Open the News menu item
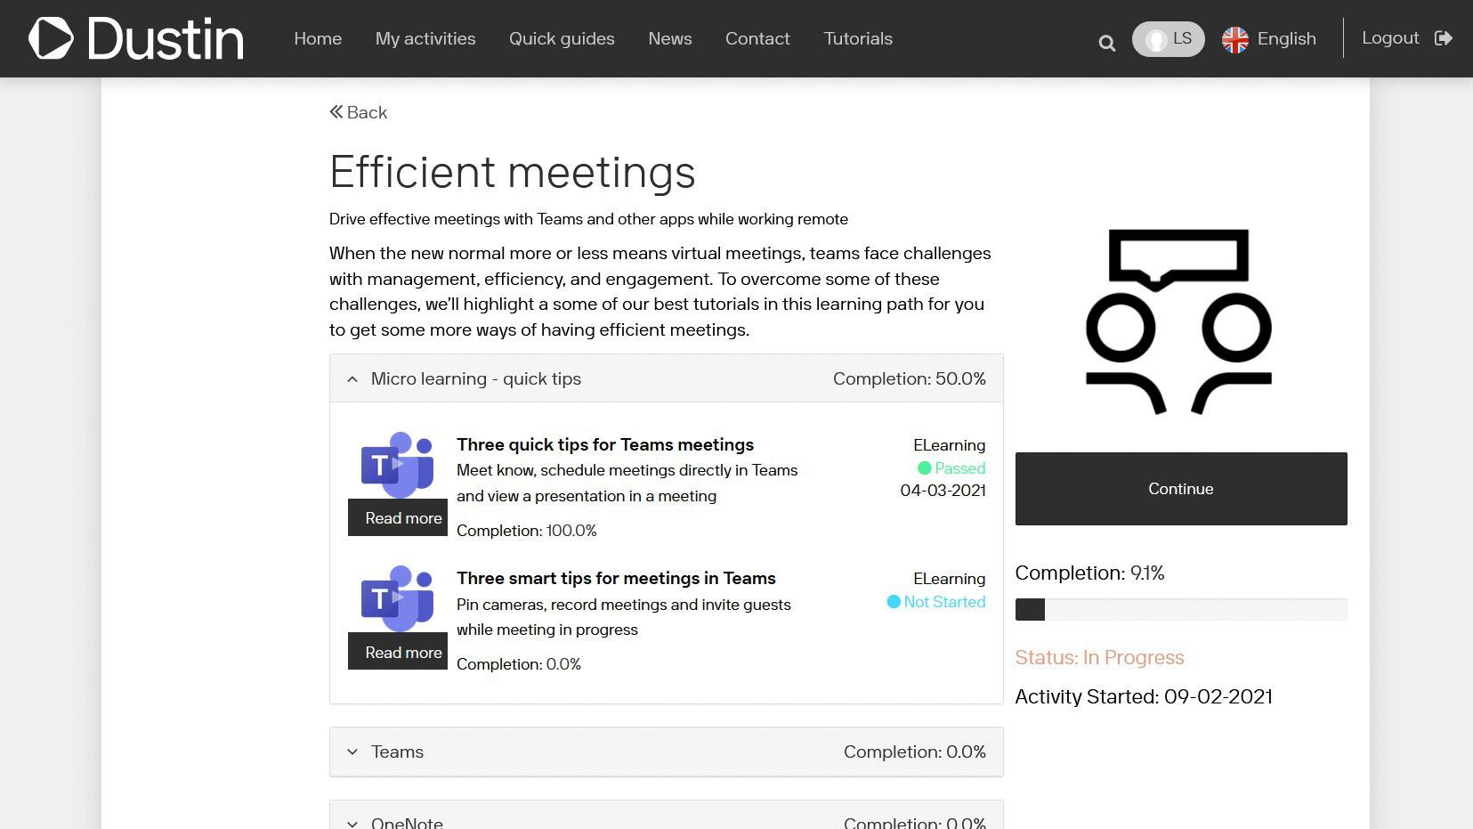The height and width of the screenshot is (829, 1473). [x=670, y=38]
